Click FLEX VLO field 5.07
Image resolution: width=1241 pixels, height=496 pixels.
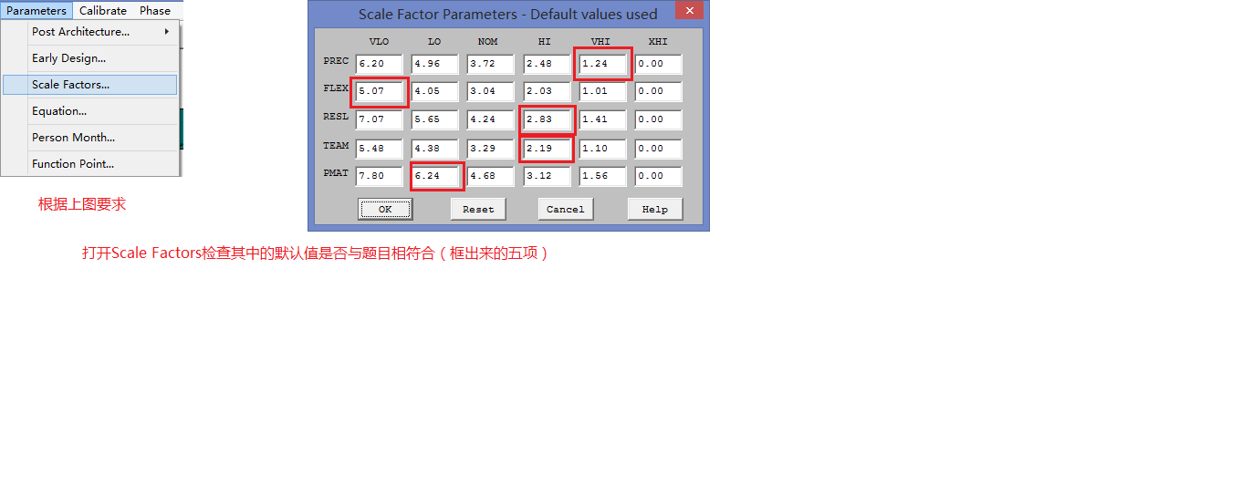click(x=380, y=91)
